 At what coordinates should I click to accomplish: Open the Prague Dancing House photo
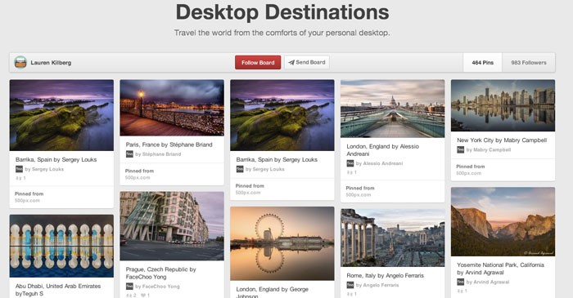point(172,226)
